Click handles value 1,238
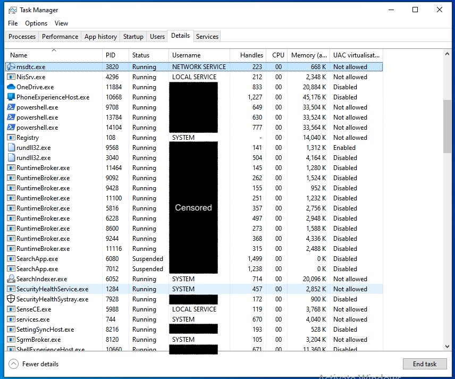This screenshot has height=379, width=455. click(255, 269)
